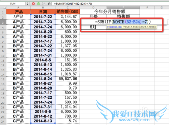169x125 pixels.
Task: Select row 3 header
Action: point(3,22)
